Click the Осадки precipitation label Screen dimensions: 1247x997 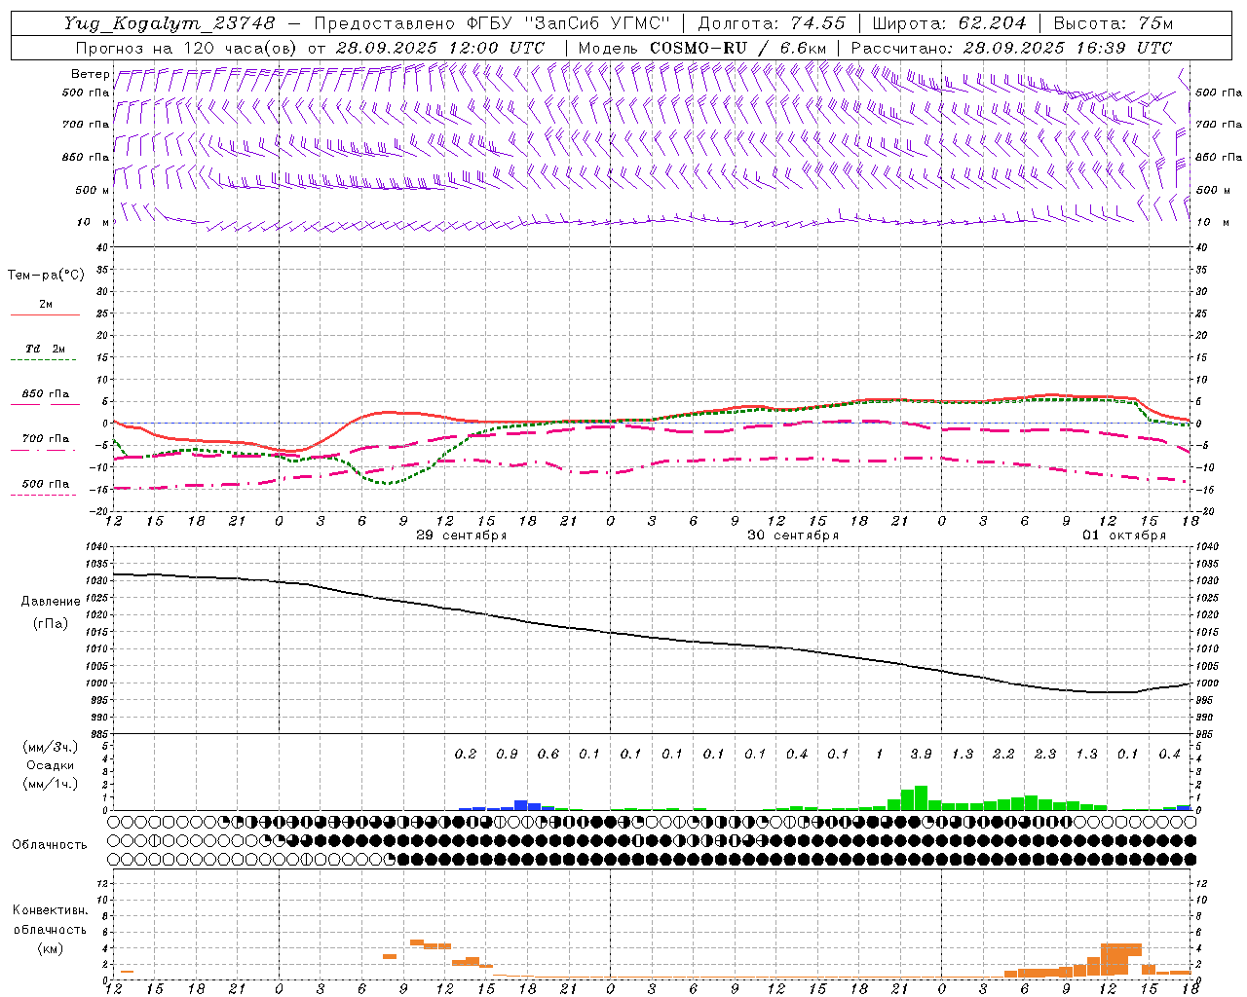coord(51,765)
